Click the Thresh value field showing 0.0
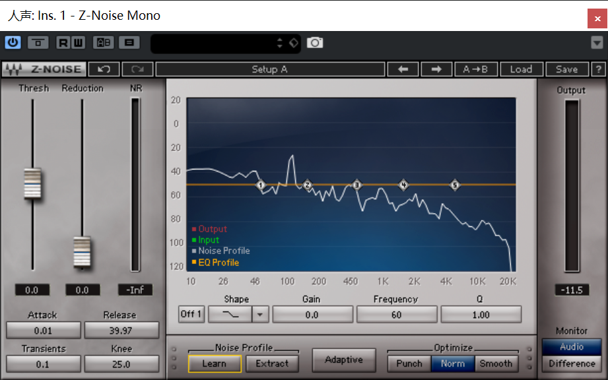 click(x=32, y=290)
